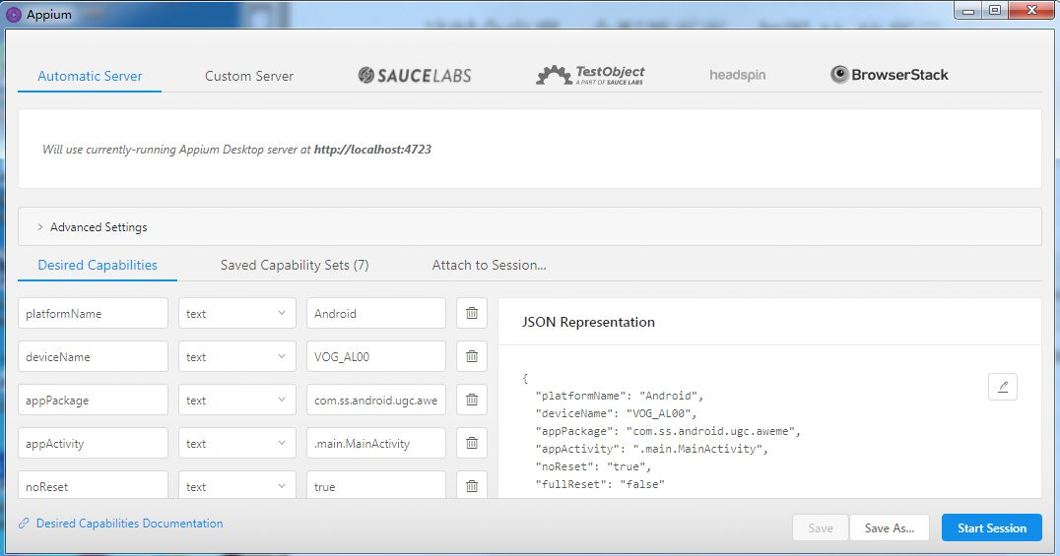Edit raw JSON with pencil icon
Viewport: 1060px width, 556px height.
pos(1003,387)
